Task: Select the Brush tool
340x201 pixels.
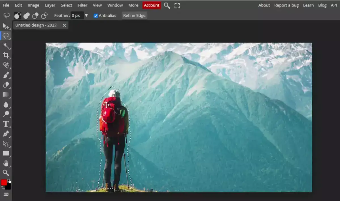Action: click(6, 75)
